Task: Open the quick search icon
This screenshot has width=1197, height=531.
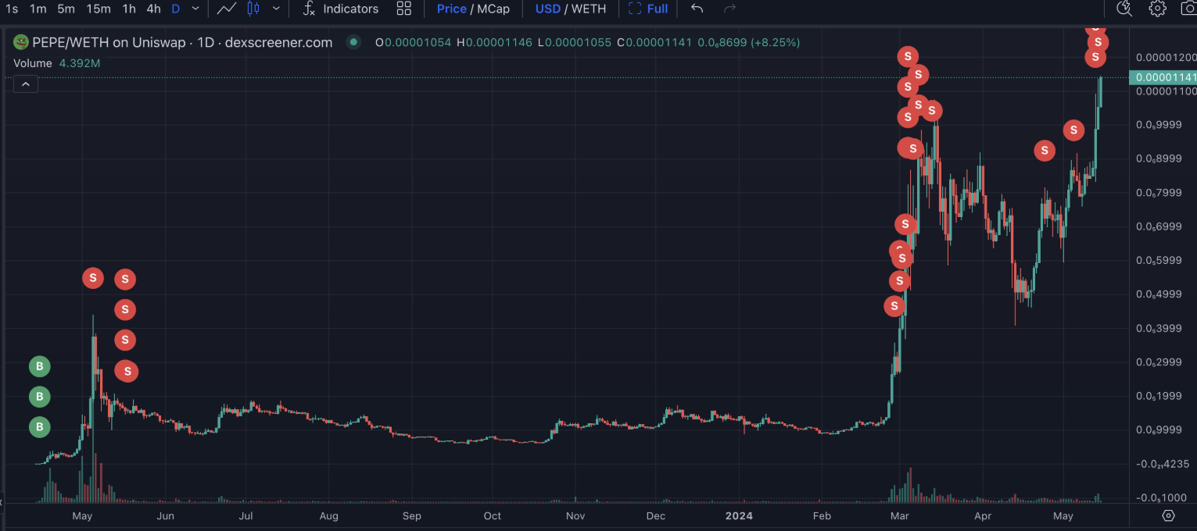Action: 1124,9
